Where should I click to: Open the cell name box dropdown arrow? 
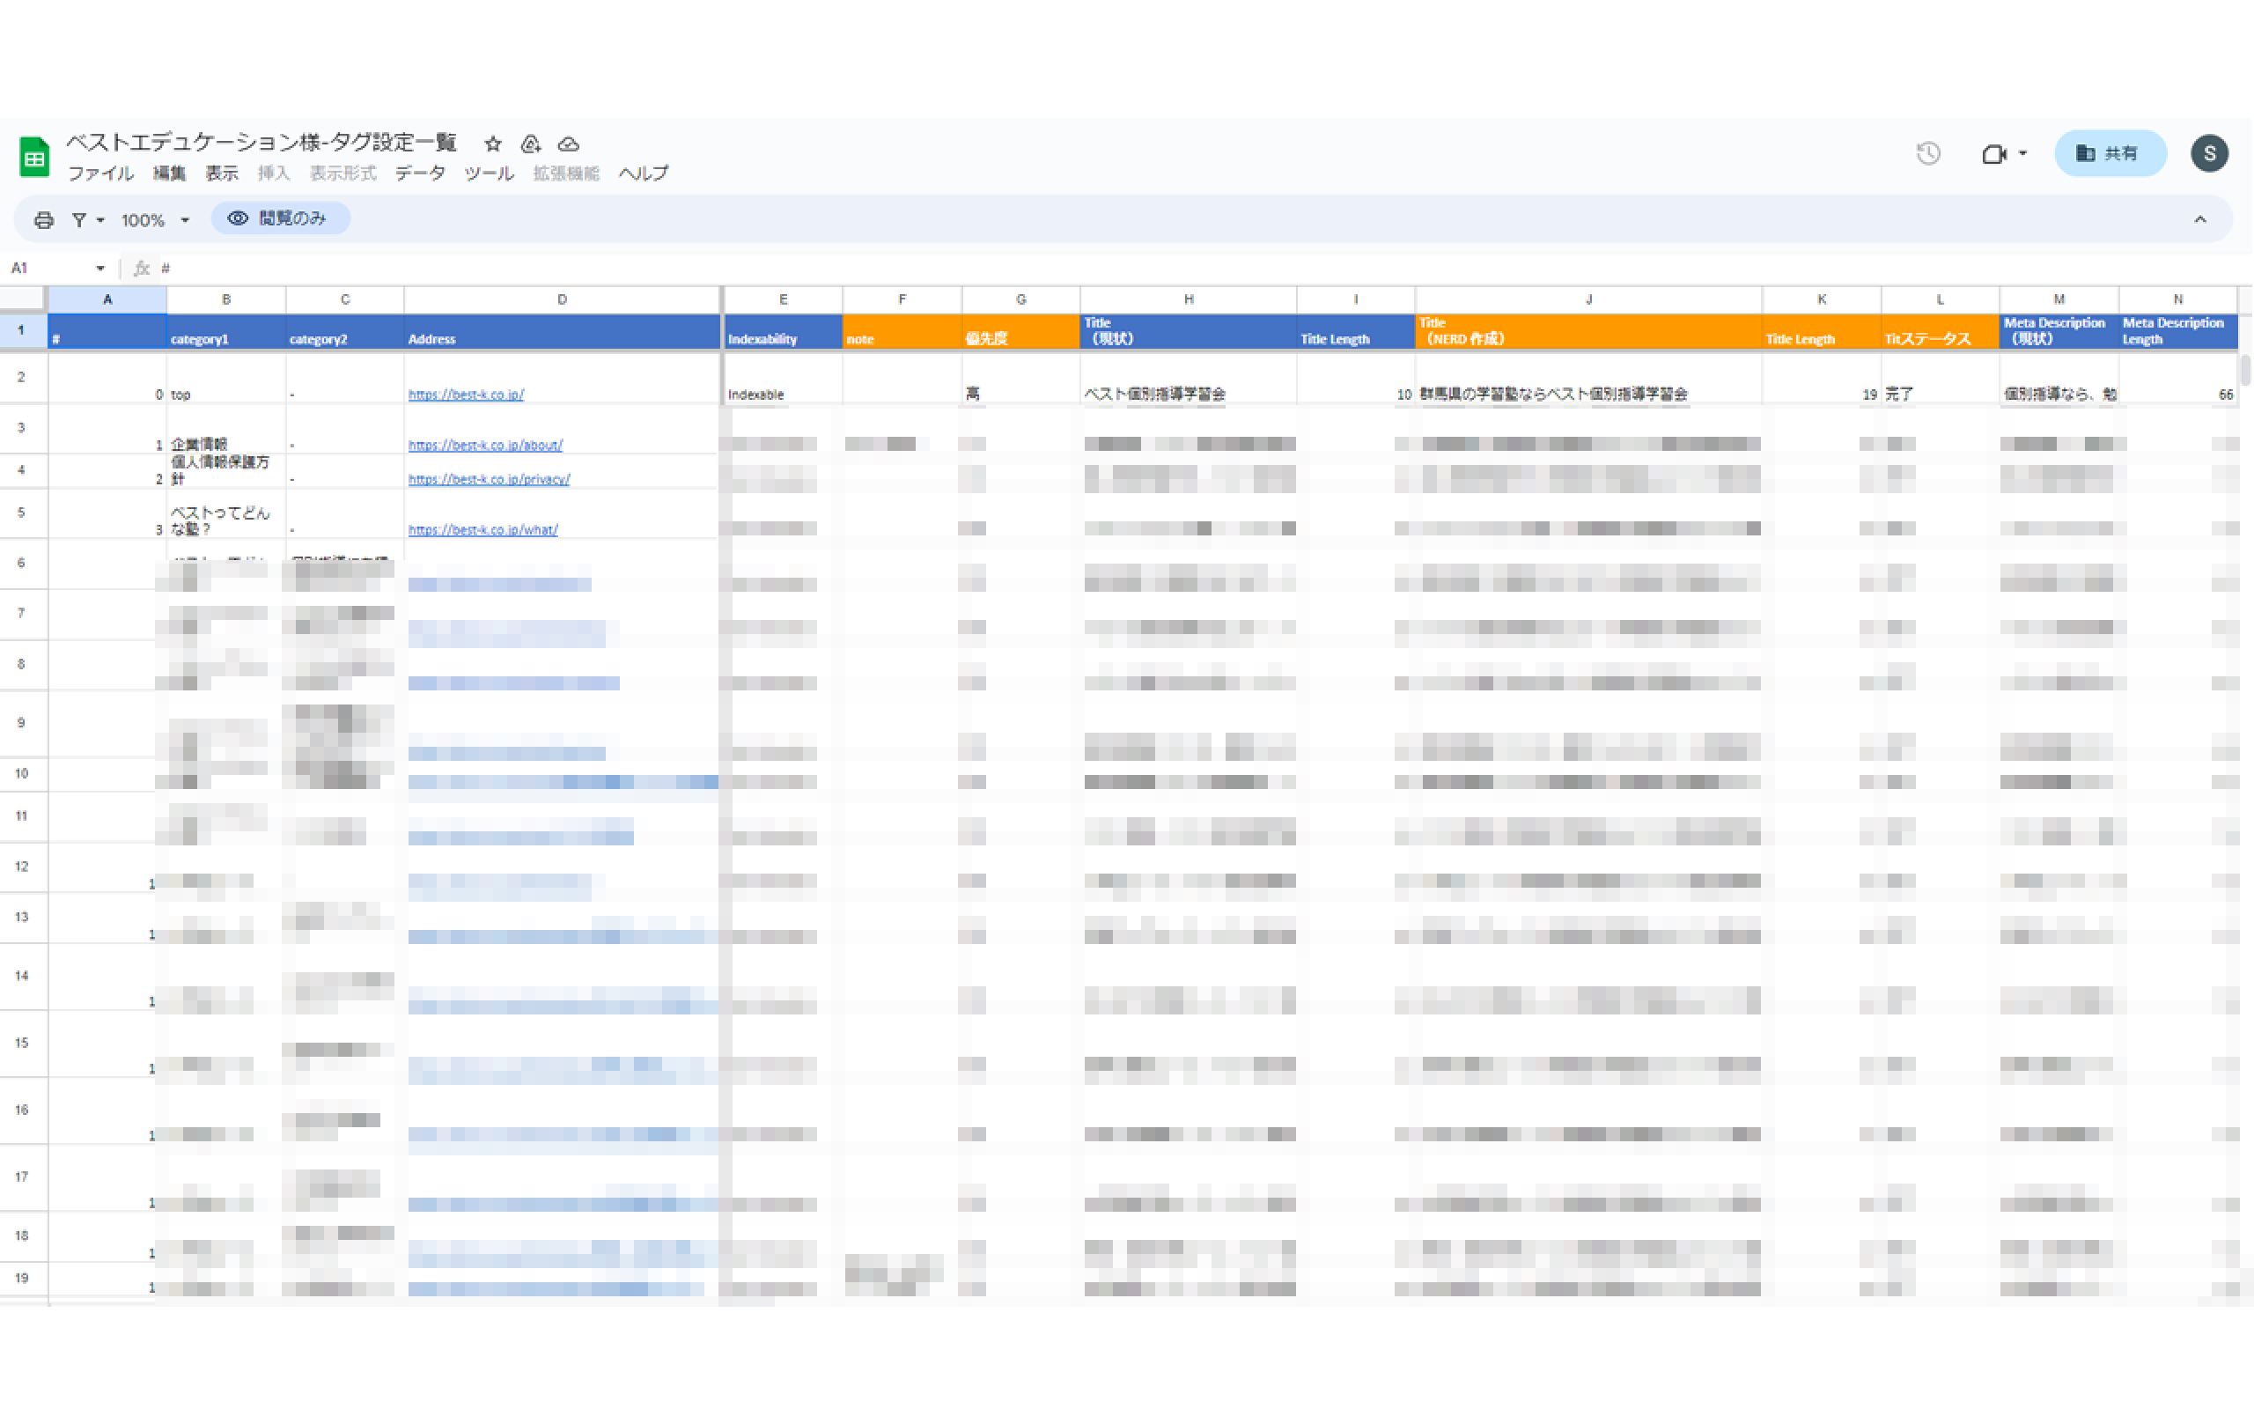point(99,269)
